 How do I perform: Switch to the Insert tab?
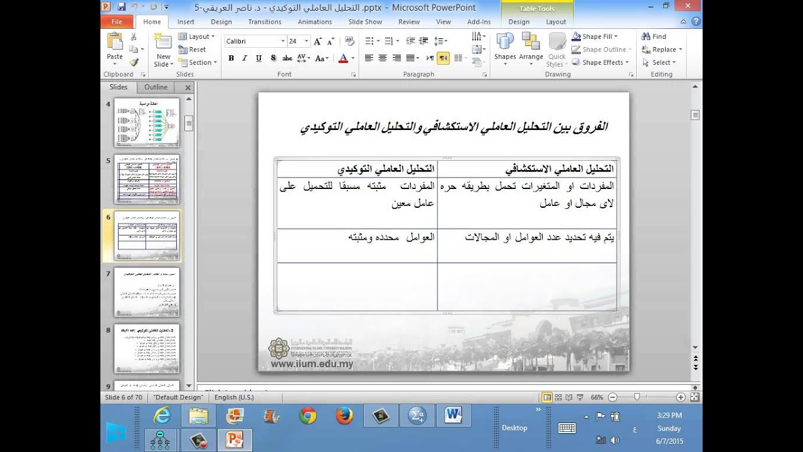186,21
